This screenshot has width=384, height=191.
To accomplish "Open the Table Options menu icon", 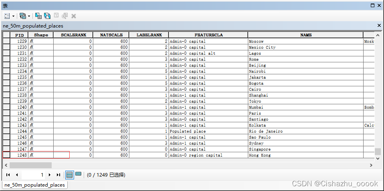I will [7, 16].
